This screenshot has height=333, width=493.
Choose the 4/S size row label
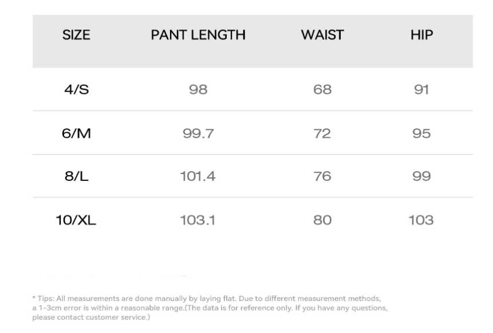(76, 89)
